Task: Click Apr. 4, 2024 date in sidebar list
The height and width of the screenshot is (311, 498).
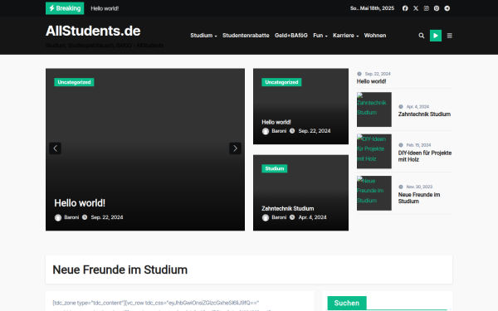Action: (417, 107)
